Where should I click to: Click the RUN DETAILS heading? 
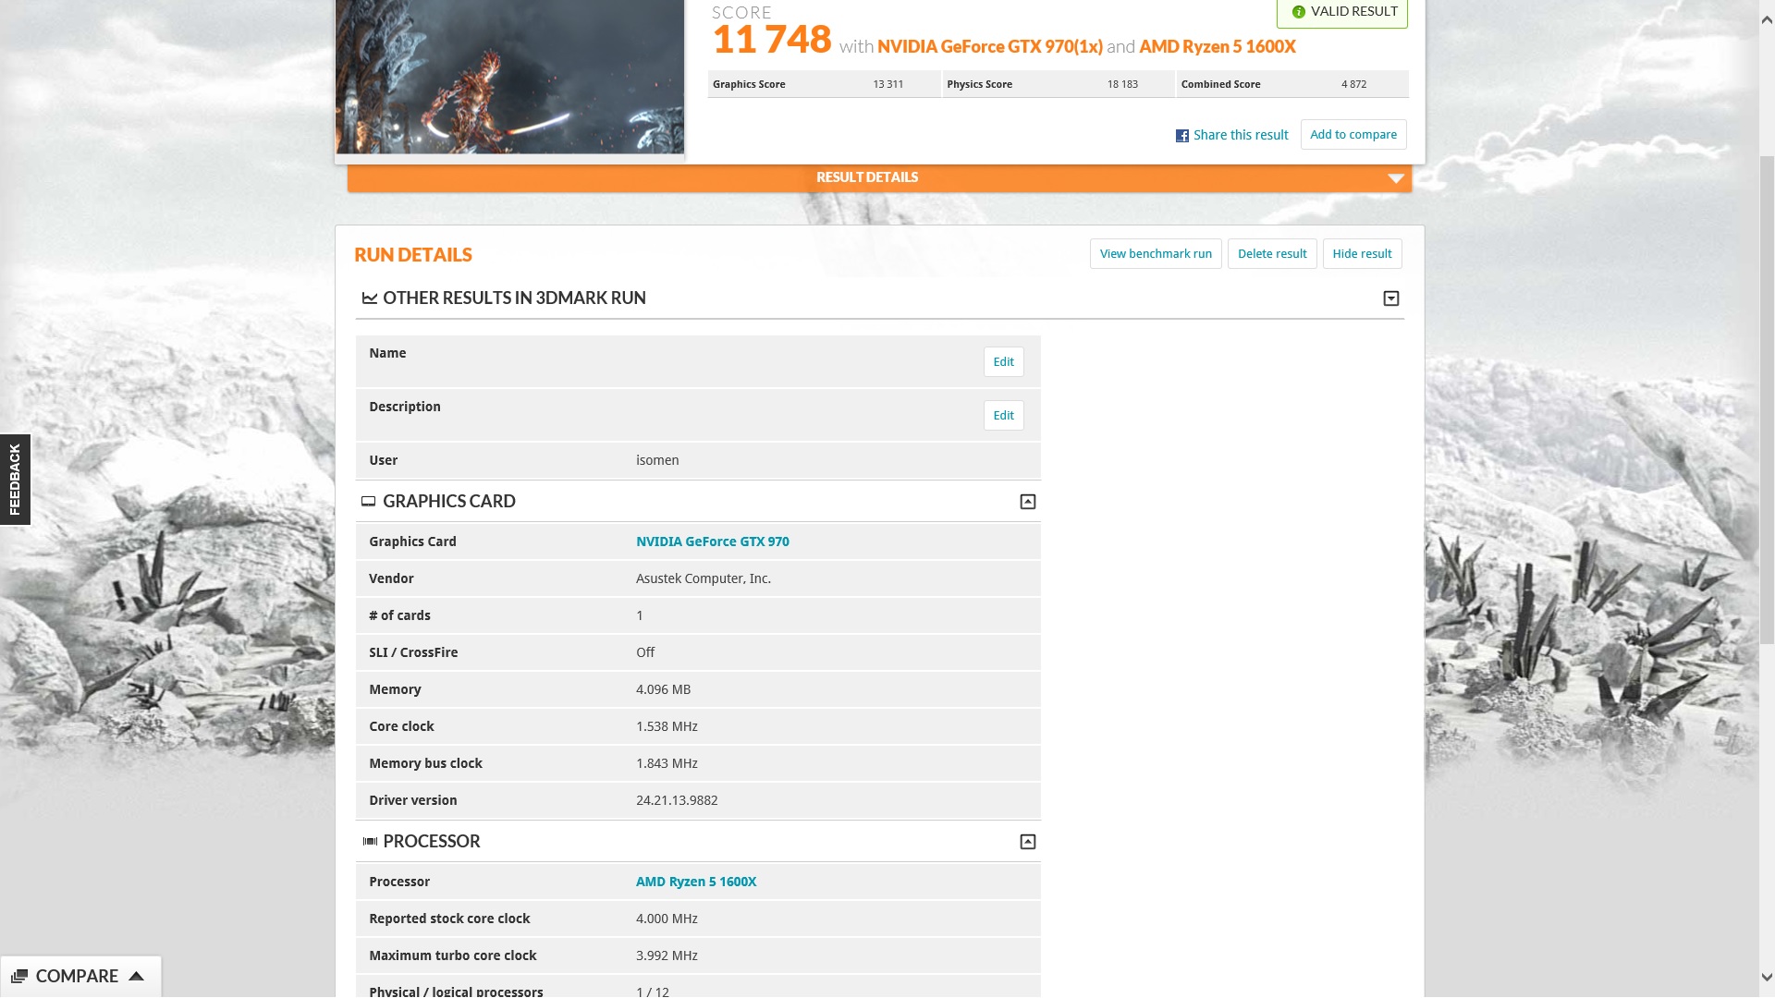click(x=413, y=255)
